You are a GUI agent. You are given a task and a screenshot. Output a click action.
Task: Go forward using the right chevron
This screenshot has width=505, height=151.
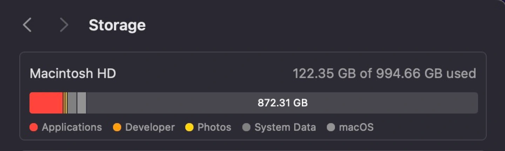click(64, 25)
